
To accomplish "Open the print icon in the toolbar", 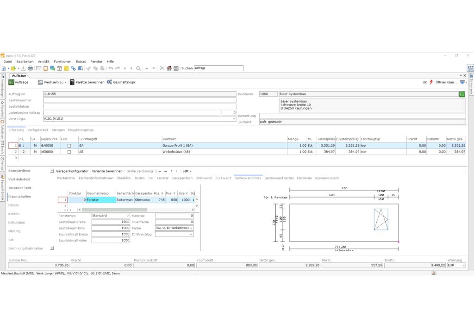I will click(x=31, y=68).
